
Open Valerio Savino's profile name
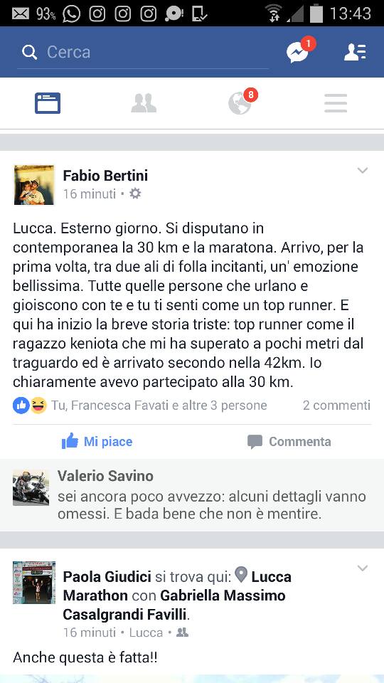[105, 476]
